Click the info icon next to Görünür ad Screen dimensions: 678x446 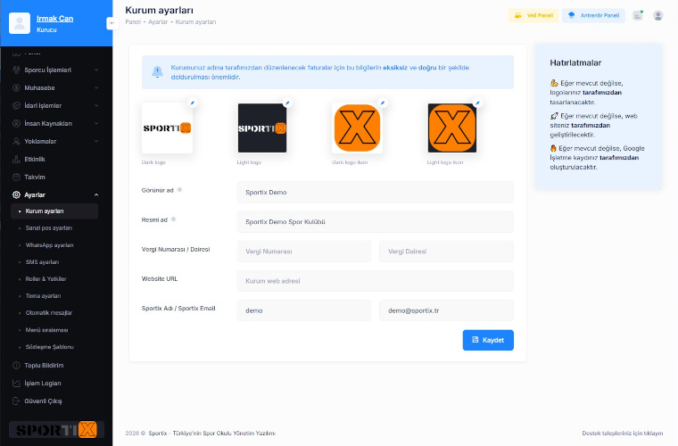[x=179, y=190]
